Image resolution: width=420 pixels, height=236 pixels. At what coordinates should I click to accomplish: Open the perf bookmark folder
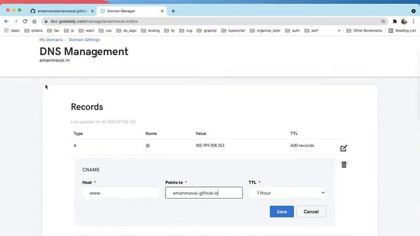(311, 31)
